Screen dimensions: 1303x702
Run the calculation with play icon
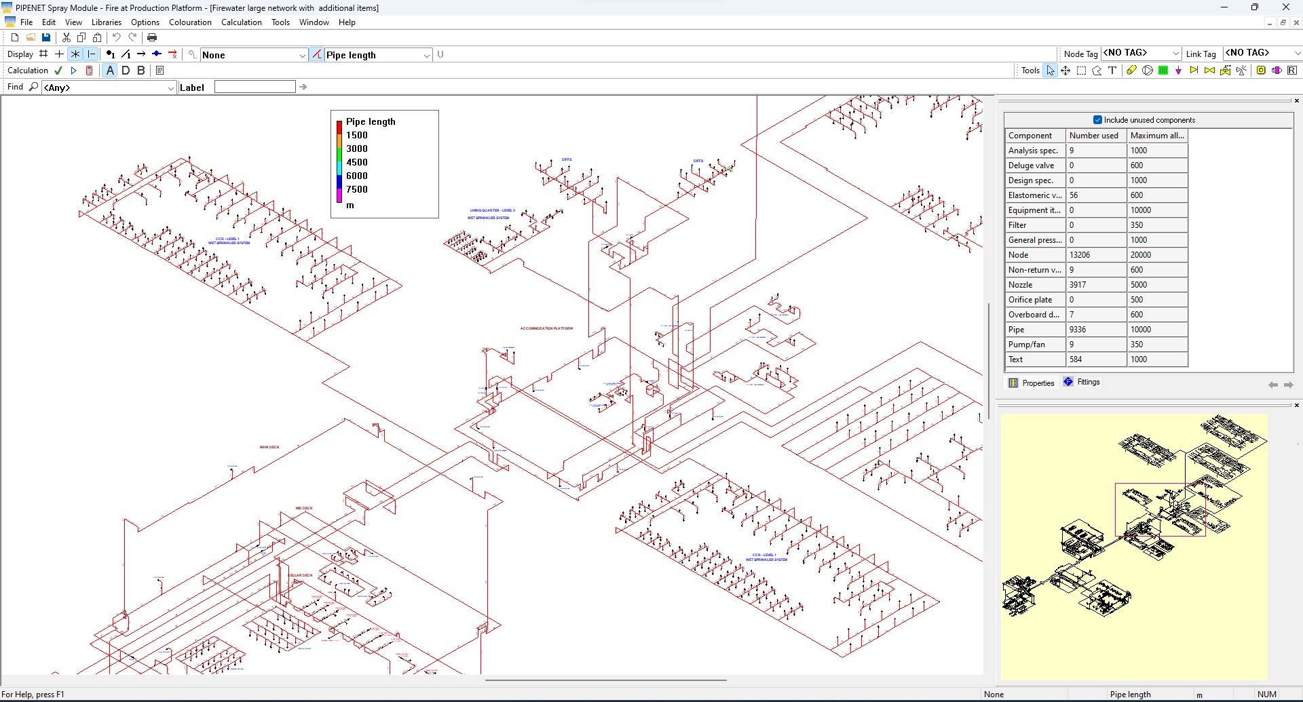[x=74, y=71]
